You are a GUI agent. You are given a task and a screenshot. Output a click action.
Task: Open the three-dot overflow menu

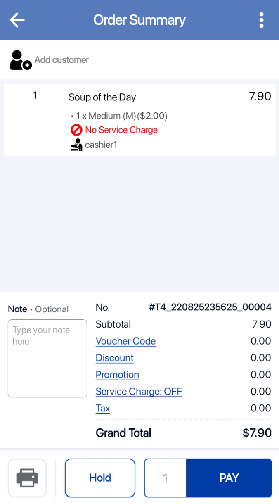click(x=261, y=20)
